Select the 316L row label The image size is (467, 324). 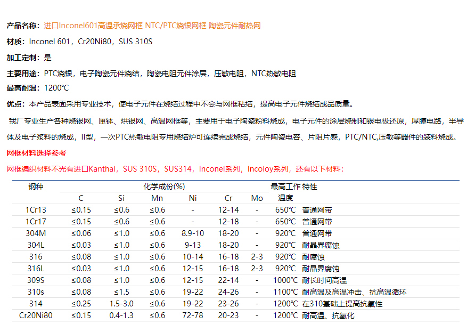(36, 269)
